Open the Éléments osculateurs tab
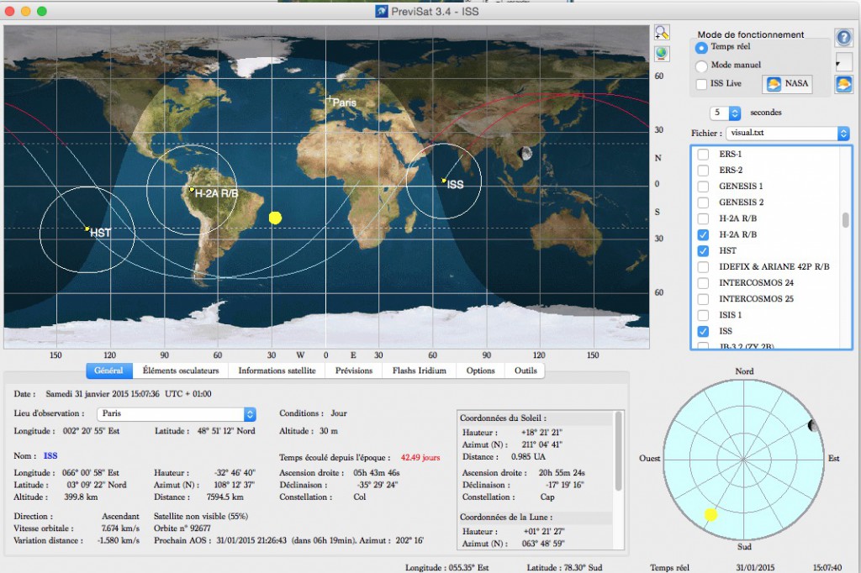The height and width of the screenshot is (573, 861). [181, 371]
